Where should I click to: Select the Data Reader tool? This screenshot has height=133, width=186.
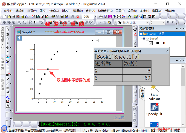[x=8, y=48]
